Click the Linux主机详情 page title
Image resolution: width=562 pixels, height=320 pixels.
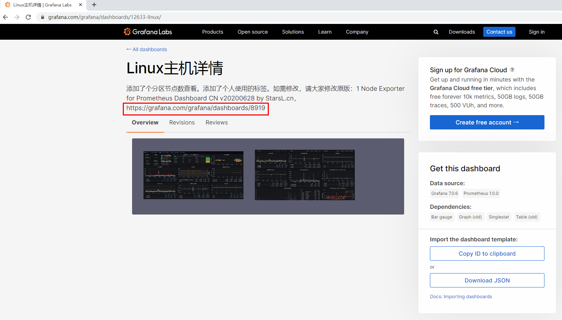click(175, 68)
